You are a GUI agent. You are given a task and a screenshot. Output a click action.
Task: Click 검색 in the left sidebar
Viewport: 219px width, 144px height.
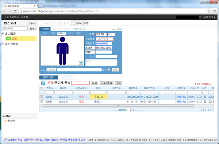[x=32, y=28]
